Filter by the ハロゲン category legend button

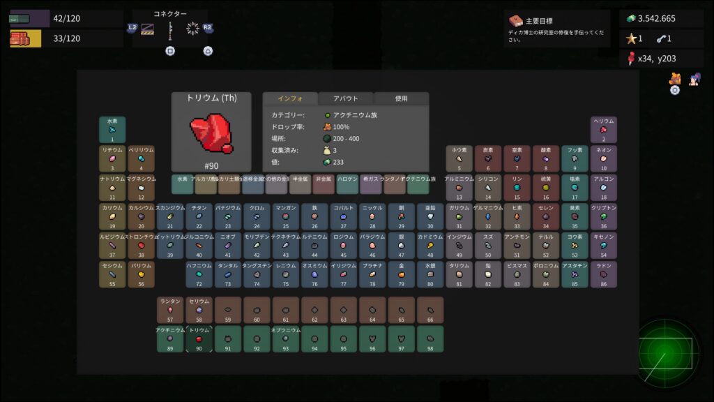[347, 184]
